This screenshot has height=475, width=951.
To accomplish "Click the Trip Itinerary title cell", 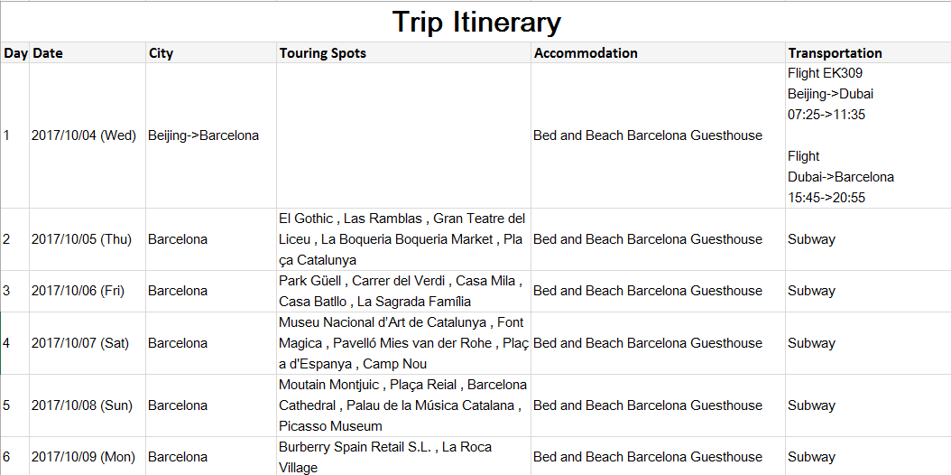I will 475,22.
